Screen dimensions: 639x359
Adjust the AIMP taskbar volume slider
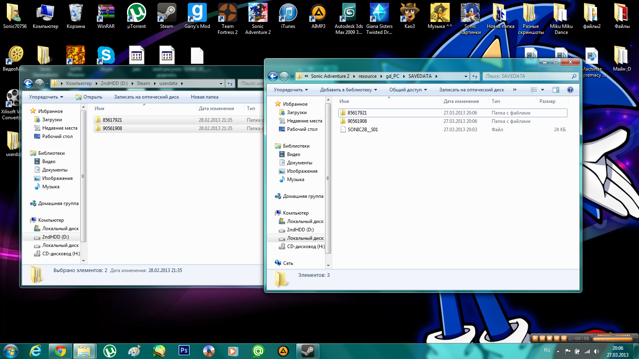click(613, 338)
